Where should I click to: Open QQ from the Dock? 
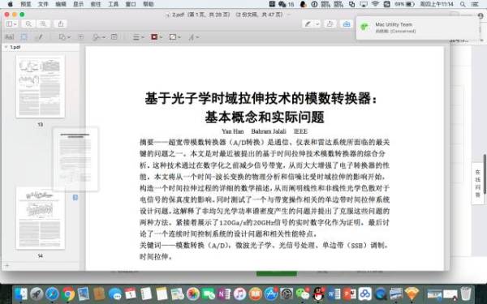(x=318, y=293)
